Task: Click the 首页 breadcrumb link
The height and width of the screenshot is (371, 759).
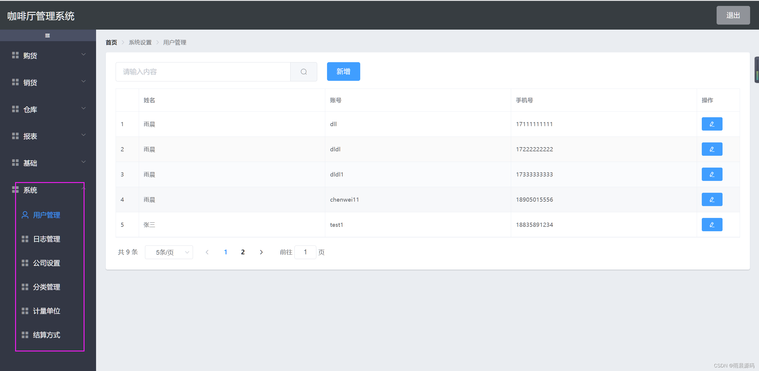Action: [x=111, y=43]
